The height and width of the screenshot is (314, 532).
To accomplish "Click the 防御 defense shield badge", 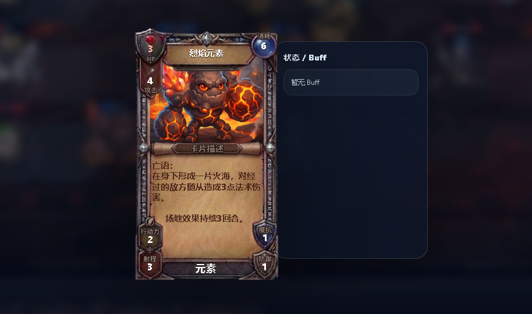I will pos(265,264).
